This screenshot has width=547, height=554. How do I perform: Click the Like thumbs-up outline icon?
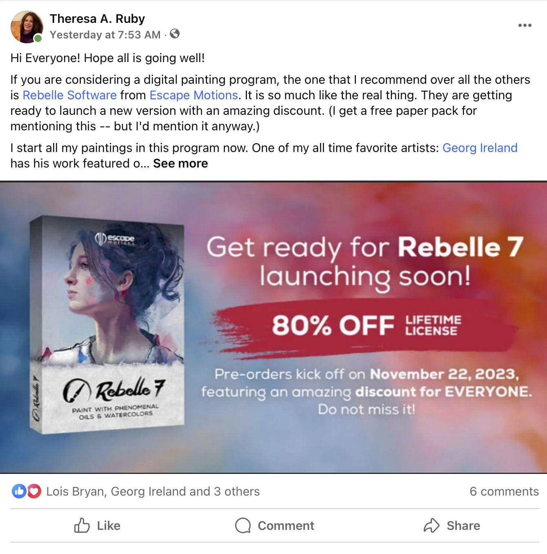82,525
